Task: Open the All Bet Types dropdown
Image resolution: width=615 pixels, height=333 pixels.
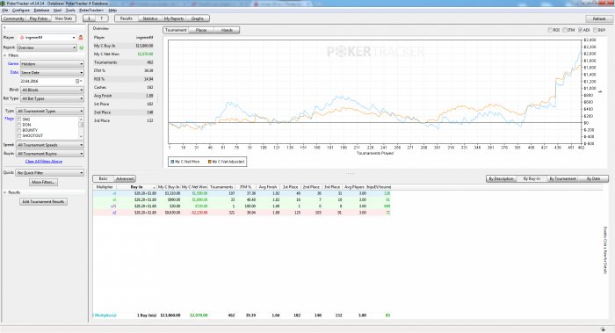Action: (x=52, y=98)
